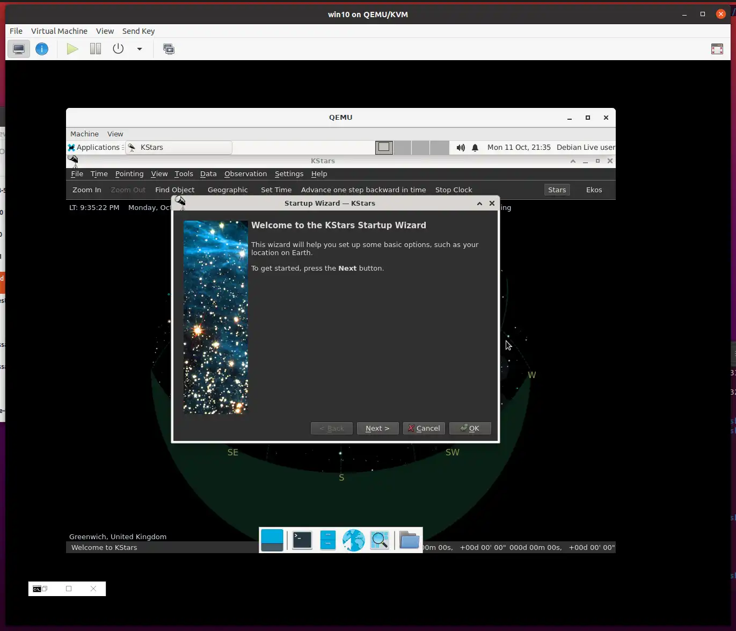
Task: Click Next in Startup Wizard
Action: point(377,428)
